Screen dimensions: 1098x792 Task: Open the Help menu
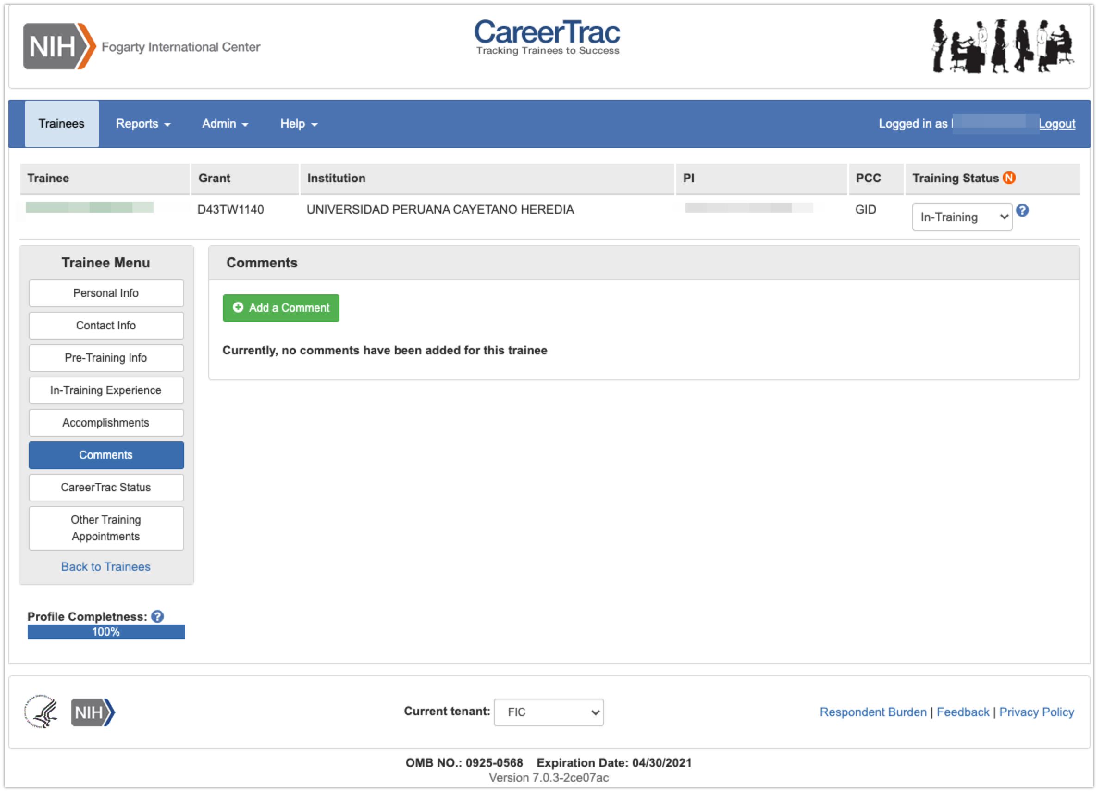click(298, 124)
